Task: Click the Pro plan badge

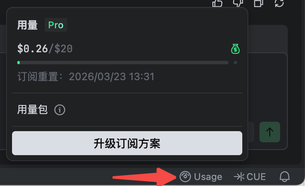Action: [56, 25]
